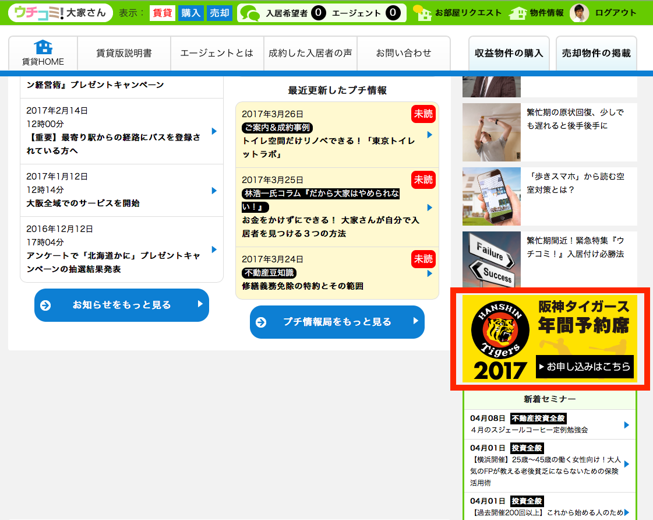Open 物件情報 house icon
The width and height of the screenshot is (653, 520).
point(518,13)
